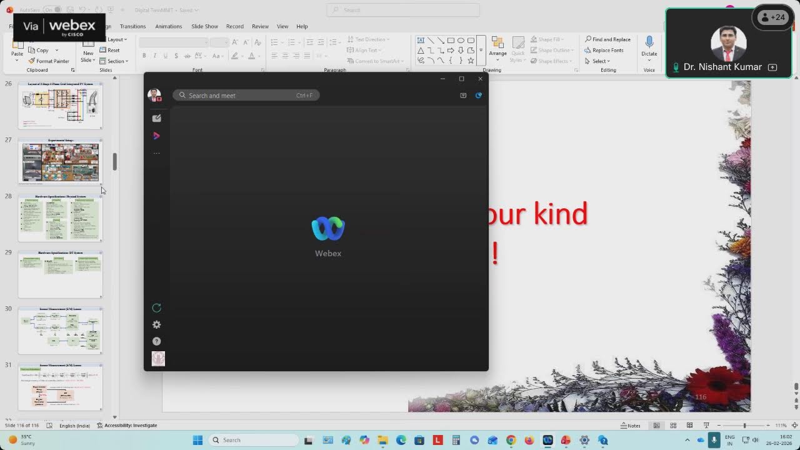Open the Help ribbon tab
The width and height of the screenshot is (800, 450).
click(302, 26)
